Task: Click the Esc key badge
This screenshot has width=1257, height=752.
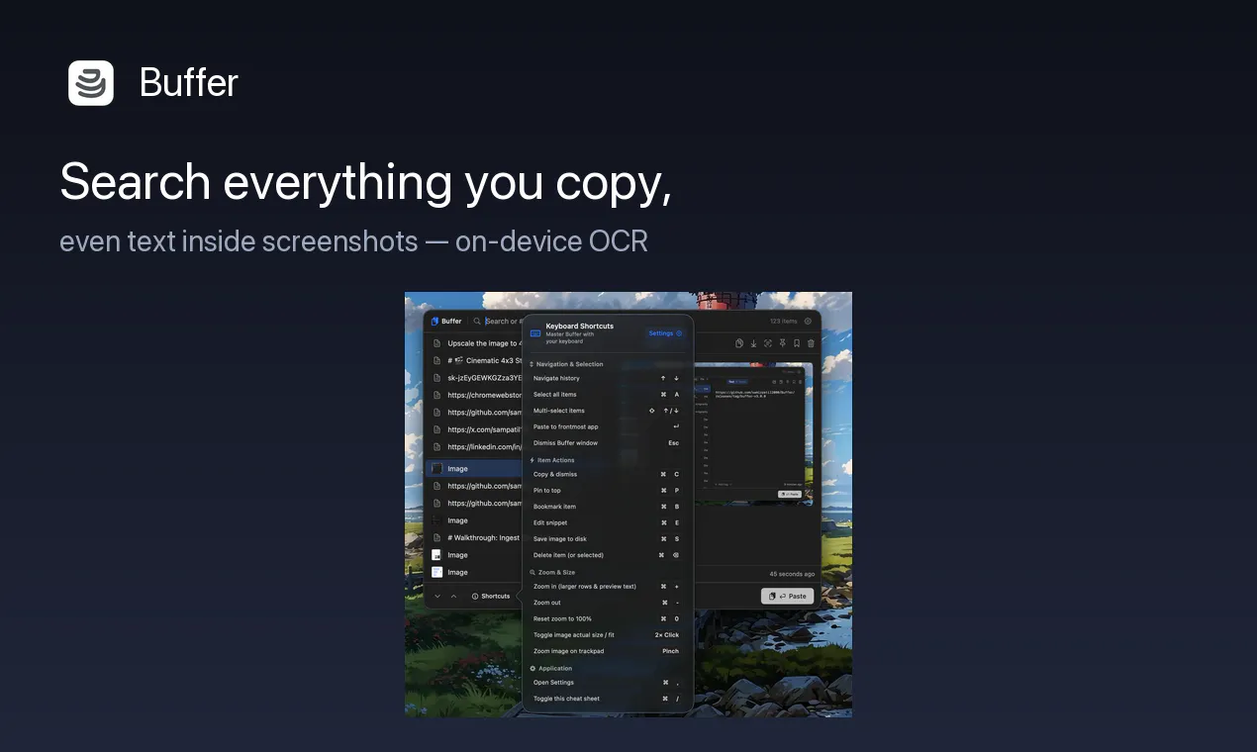Action: pyautogui.click(x=673, y=443)
